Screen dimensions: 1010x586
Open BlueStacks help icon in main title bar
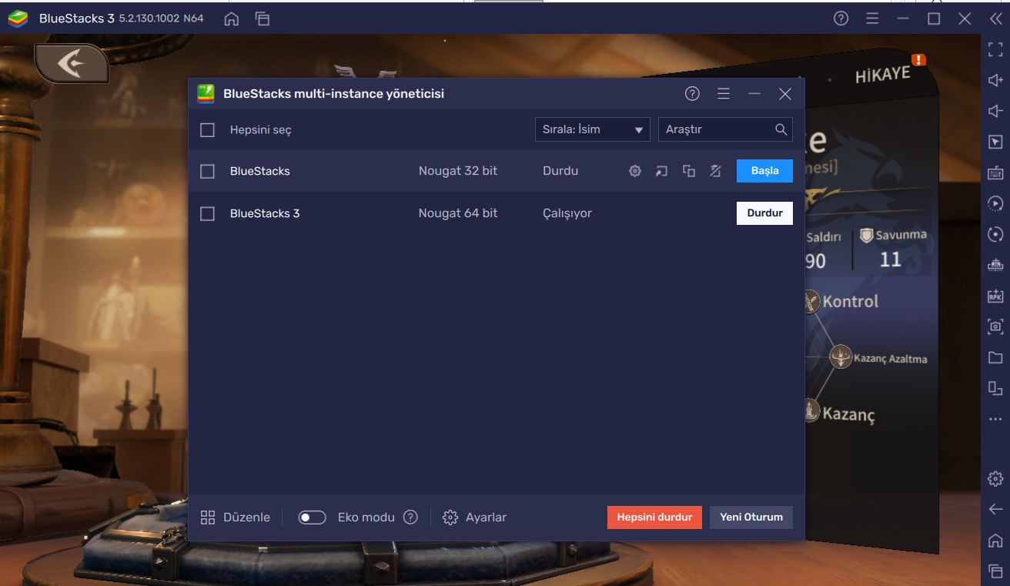coord(841,18)
